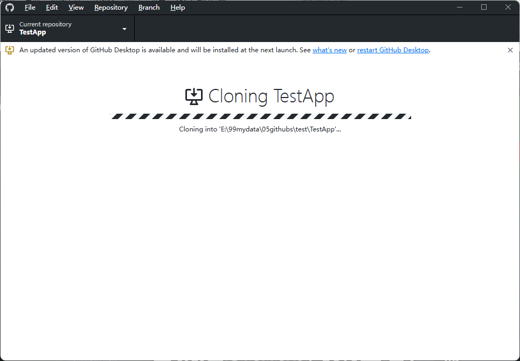The image size is (520, 361).
Task: Click the large clone icon beside heading
Action: tap(193, 96)
